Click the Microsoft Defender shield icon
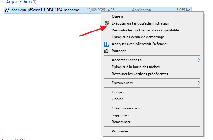The width and height of the screenshot is (213, 140). (x=107, y=44)
